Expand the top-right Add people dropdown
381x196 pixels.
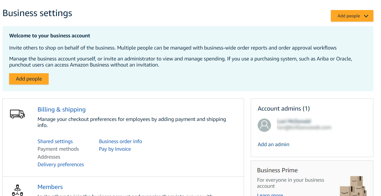[352, 16]
